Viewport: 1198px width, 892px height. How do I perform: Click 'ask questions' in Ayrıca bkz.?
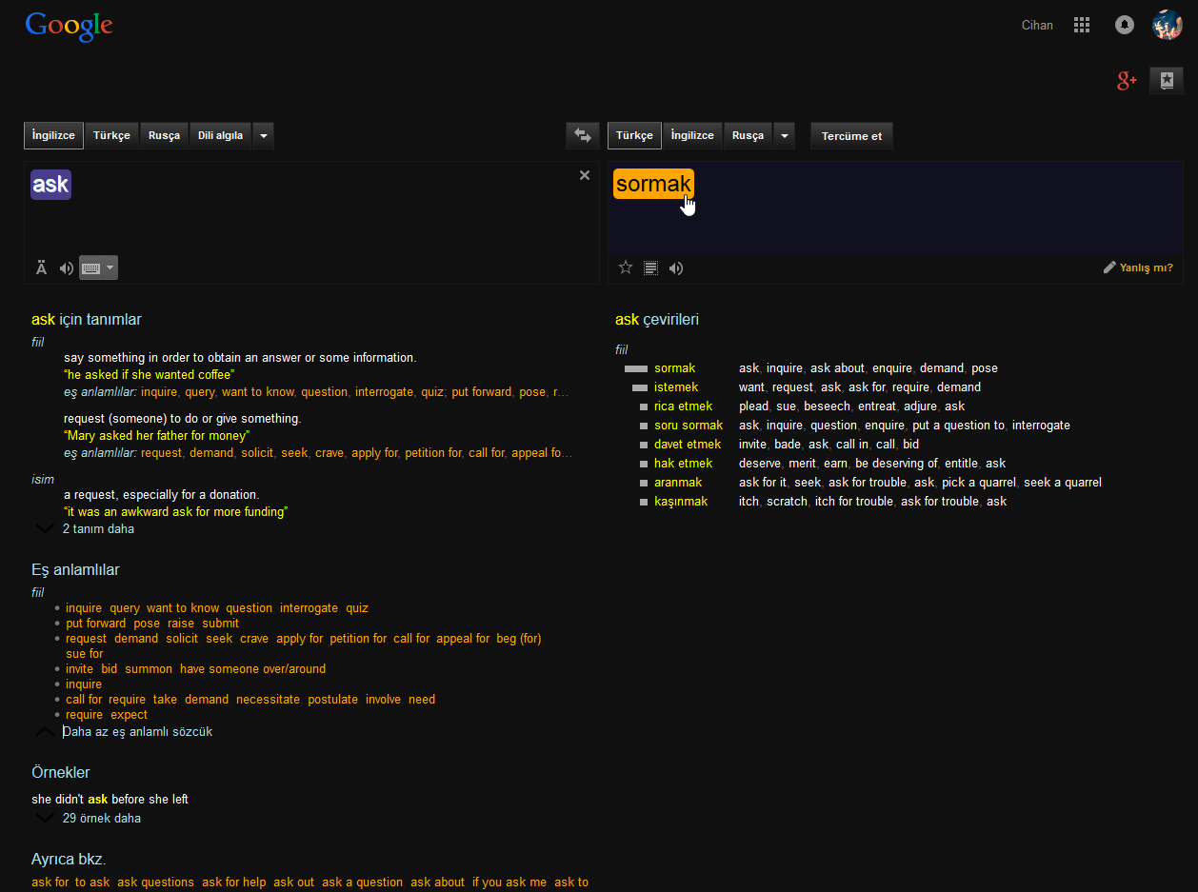pyautogui.click(x=155, y=882)
